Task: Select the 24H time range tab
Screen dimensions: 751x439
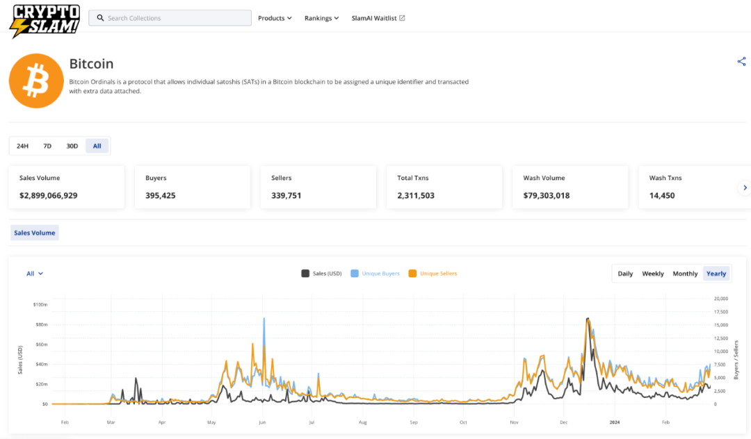Action: 22,146
